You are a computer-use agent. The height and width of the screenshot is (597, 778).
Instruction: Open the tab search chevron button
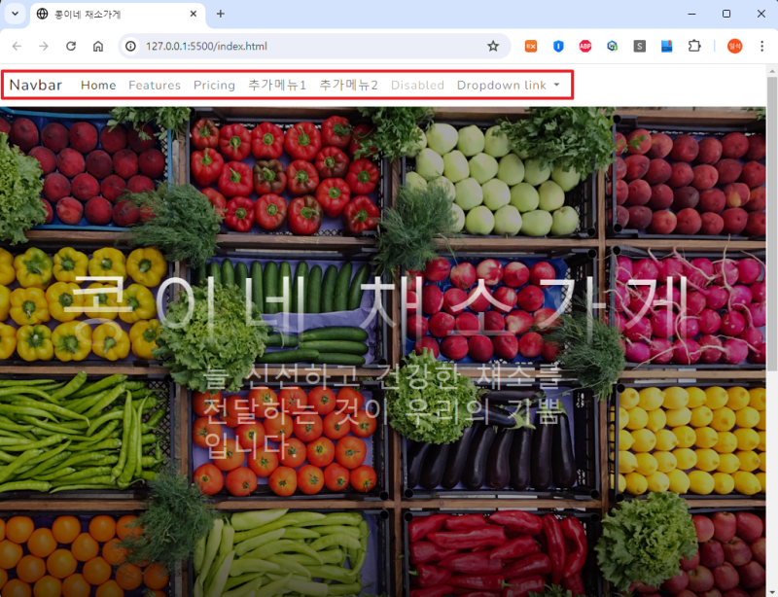[x=15, y=14]
